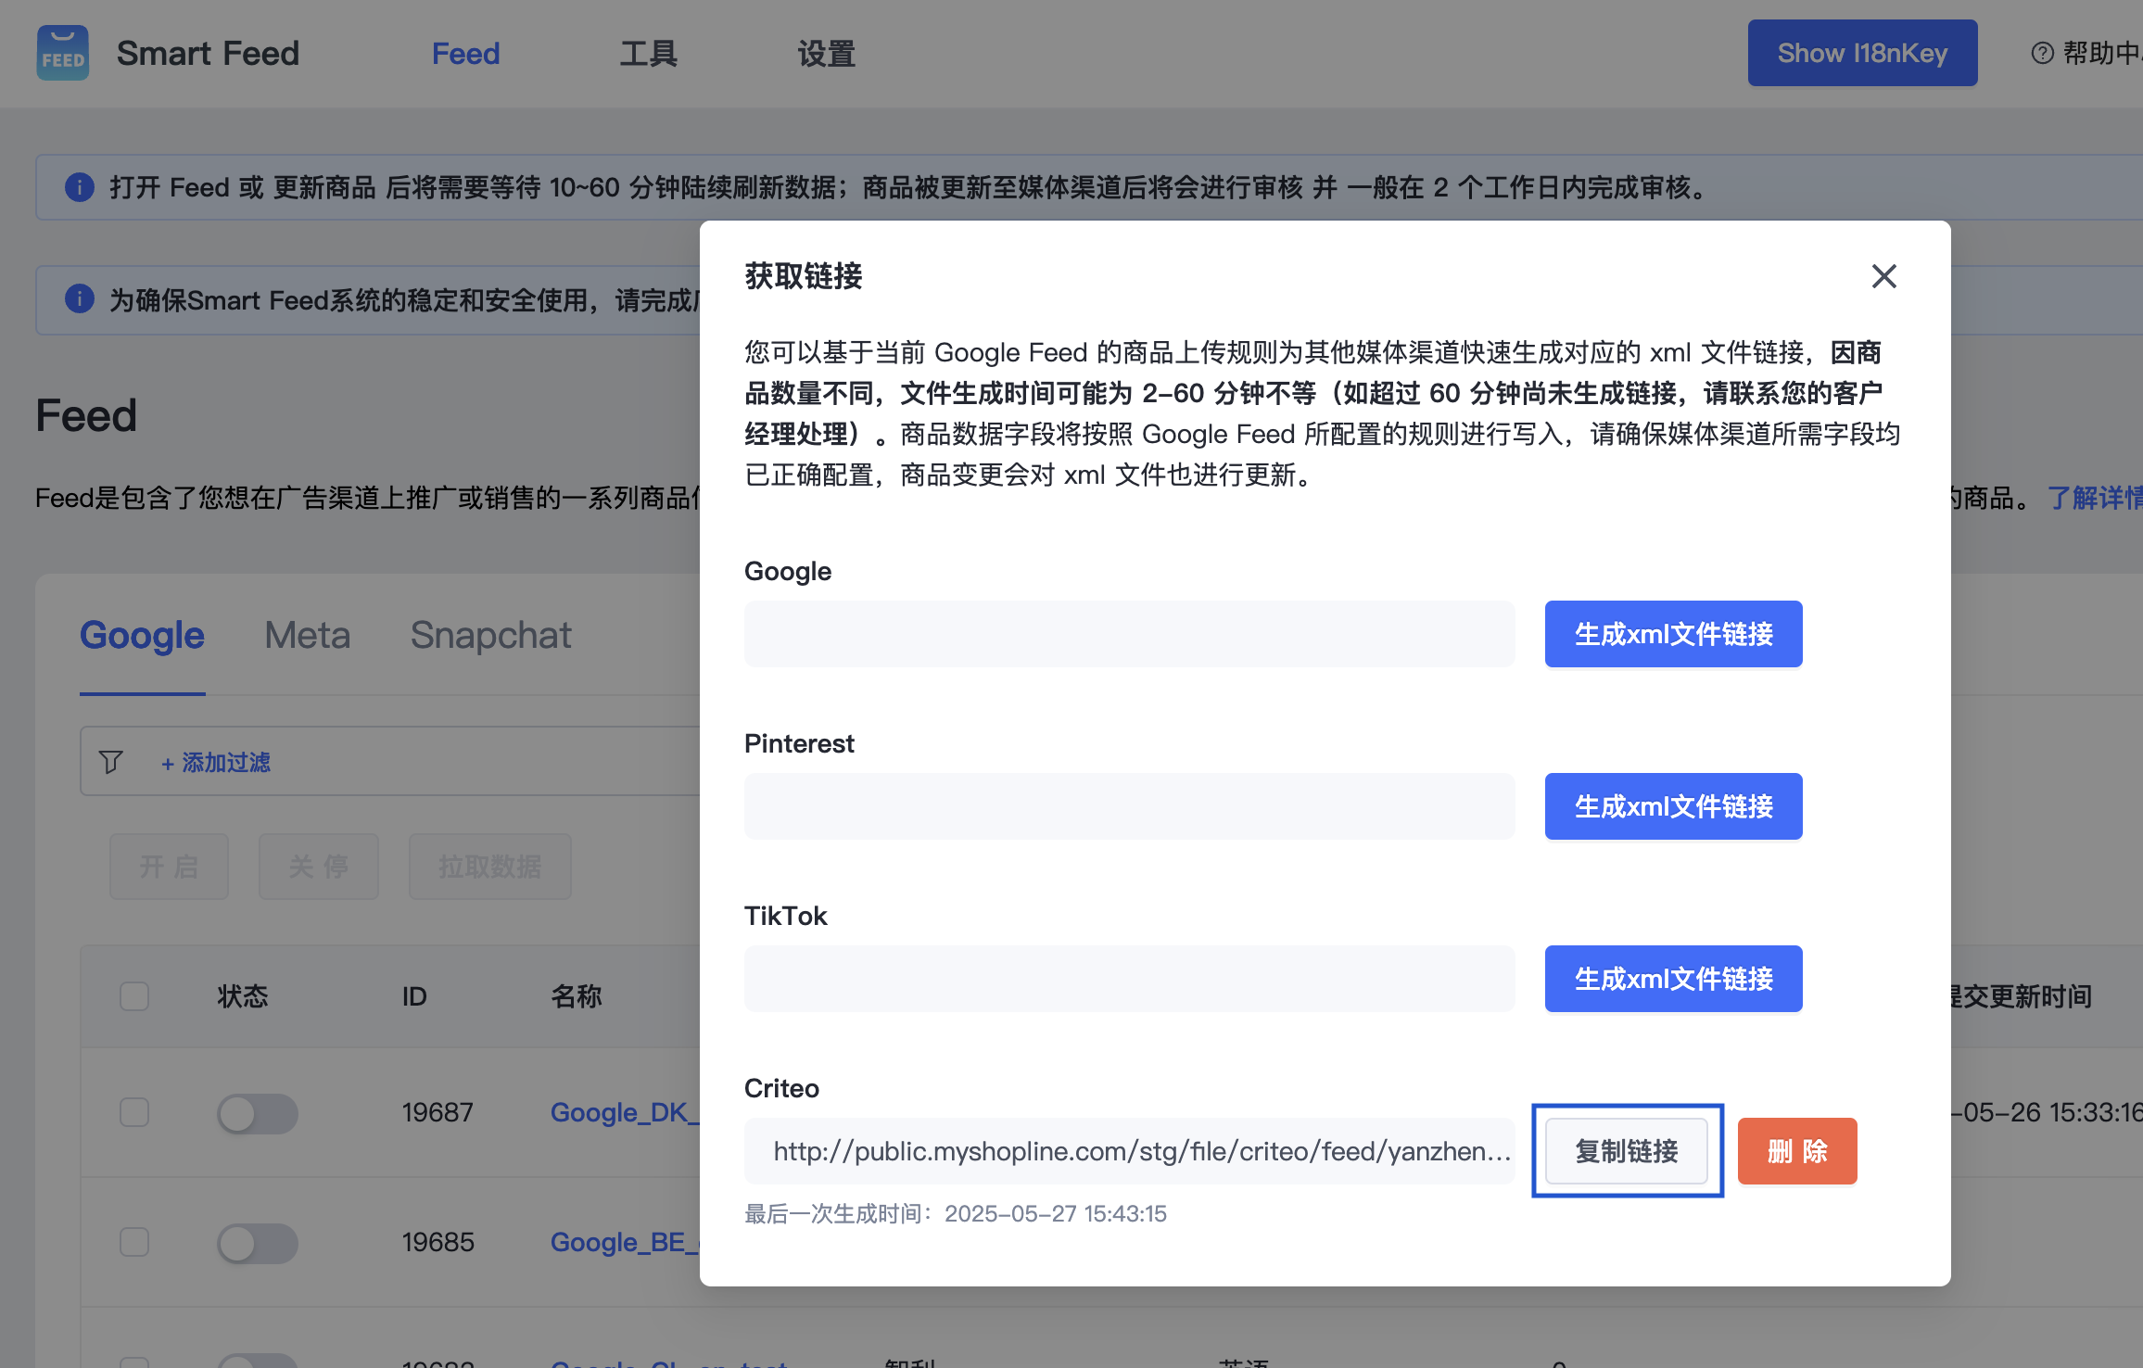The height and width of the screenshot is (1368, 2143).
Task: Toggle the status switch for feed 19687
Action: click(x=258, y=1113)
